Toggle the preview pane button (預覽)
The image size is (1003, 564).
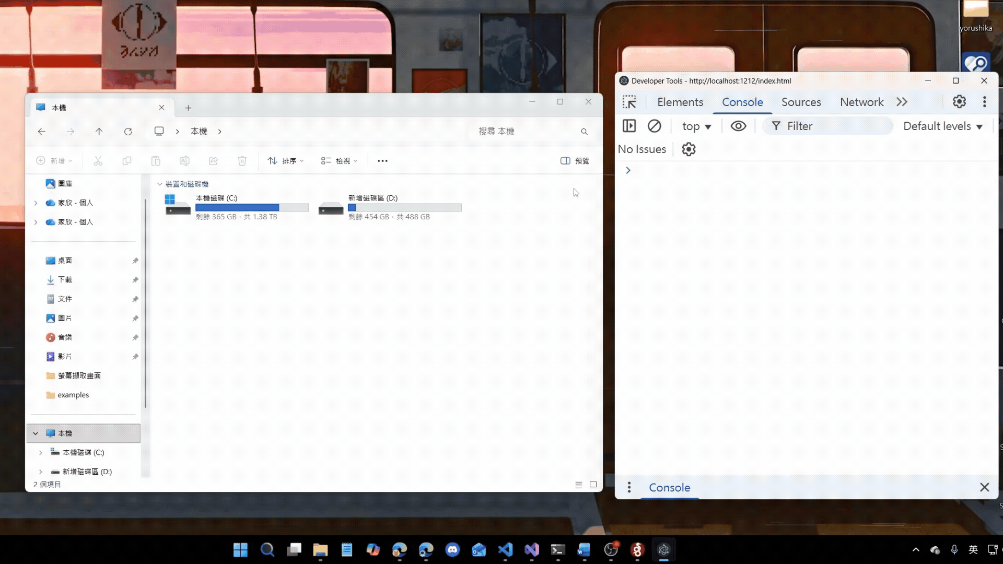(x=575, y=161)
